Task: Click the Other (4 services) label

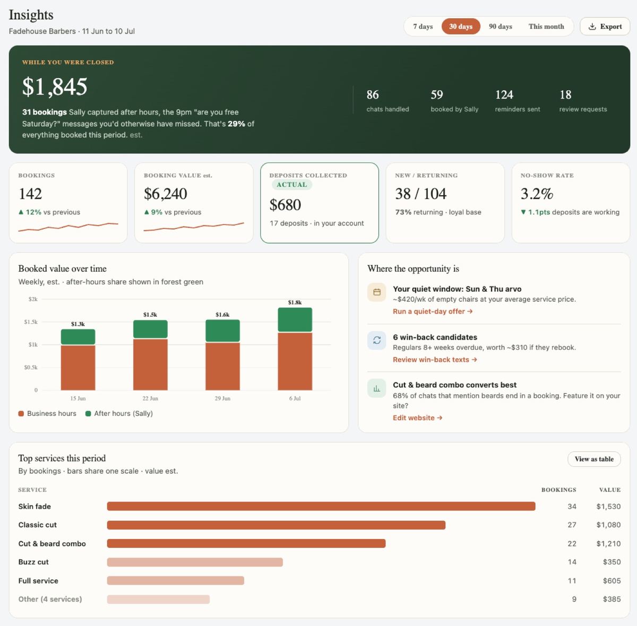Action: pyautogui.click(x=50, y=599)
